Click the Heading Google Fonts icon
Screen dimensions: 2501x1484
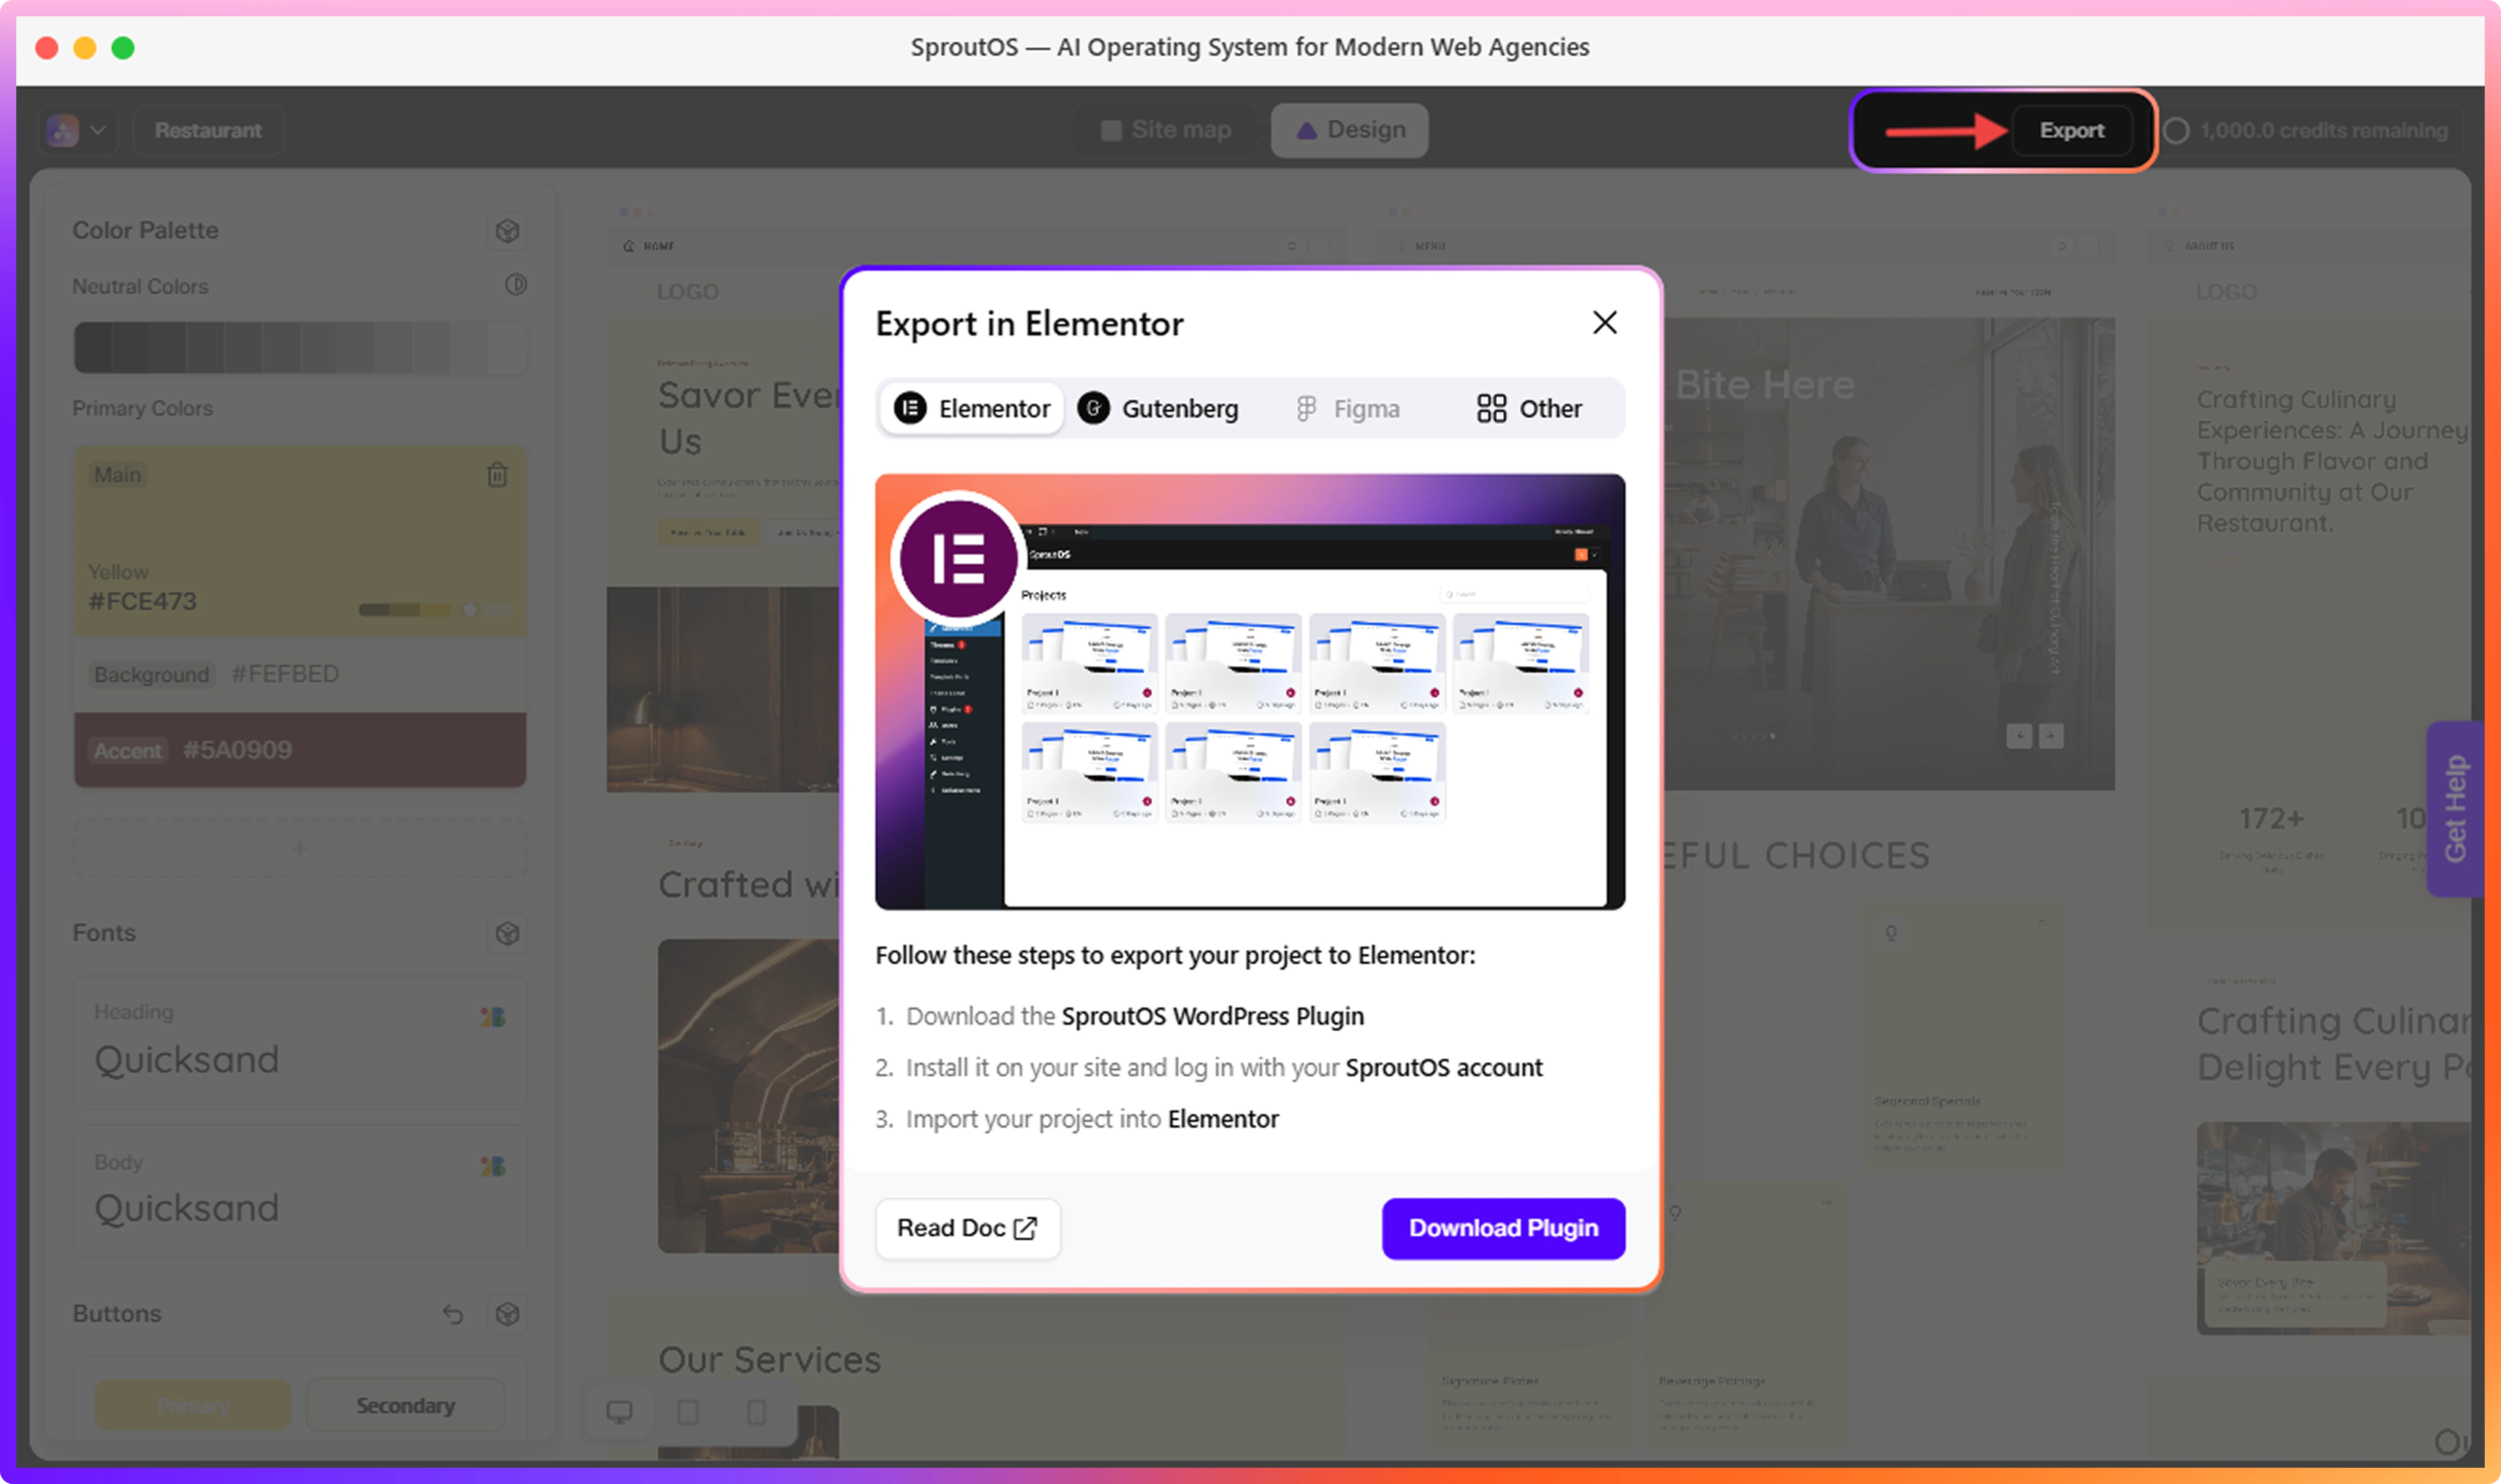(493, 1016)
